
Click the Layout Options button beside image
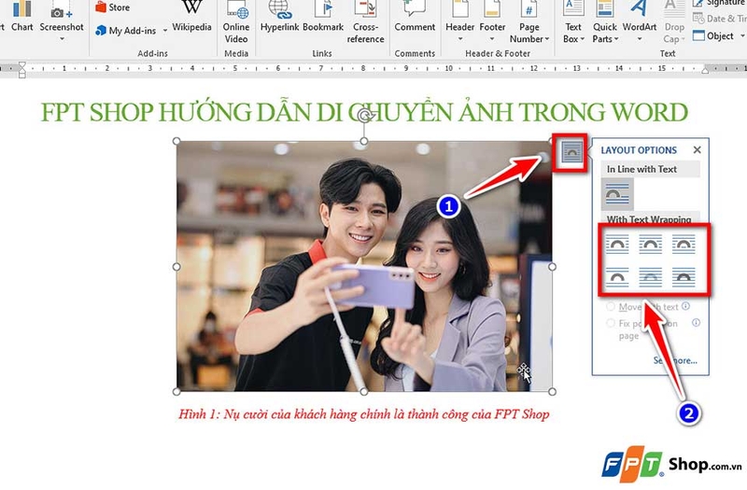point(571,152)
